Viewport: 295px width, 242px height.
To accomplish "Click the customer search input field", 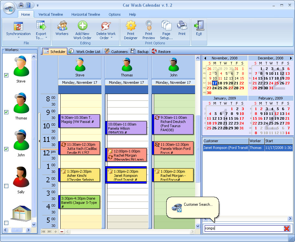I will (x=242, y=228).
